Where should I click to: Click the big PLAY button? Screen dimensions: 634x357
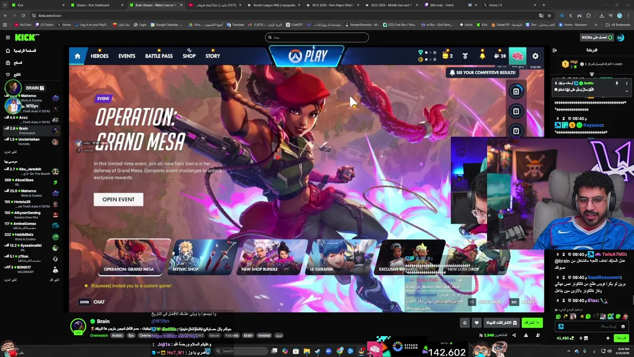pyautogui.click(x=307, y=56)
